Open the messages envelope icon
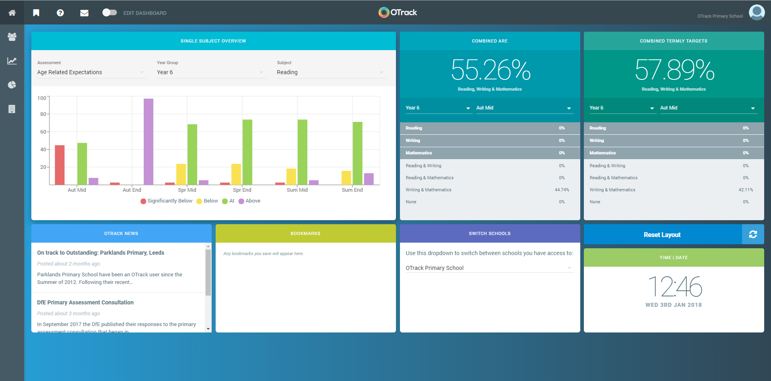This screenshot has width=771, height=381. click(x=84, y=13)
